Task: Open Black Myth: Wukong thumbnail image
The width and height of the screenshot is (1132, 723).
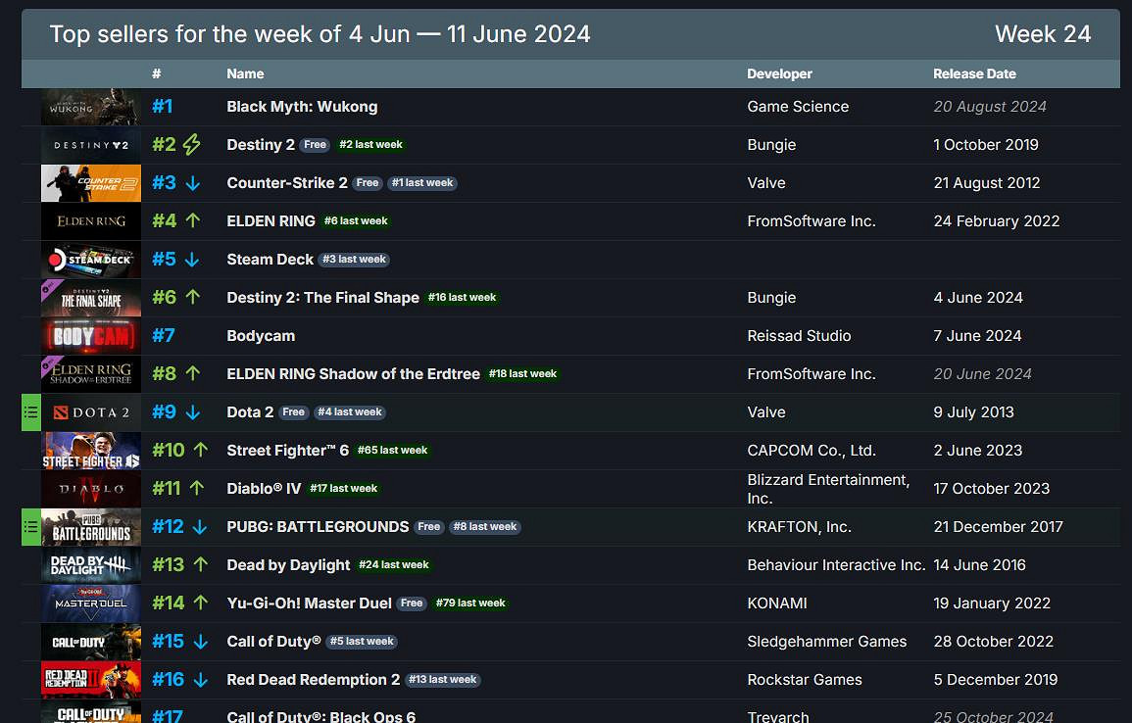Action: (x=91, y=107)
